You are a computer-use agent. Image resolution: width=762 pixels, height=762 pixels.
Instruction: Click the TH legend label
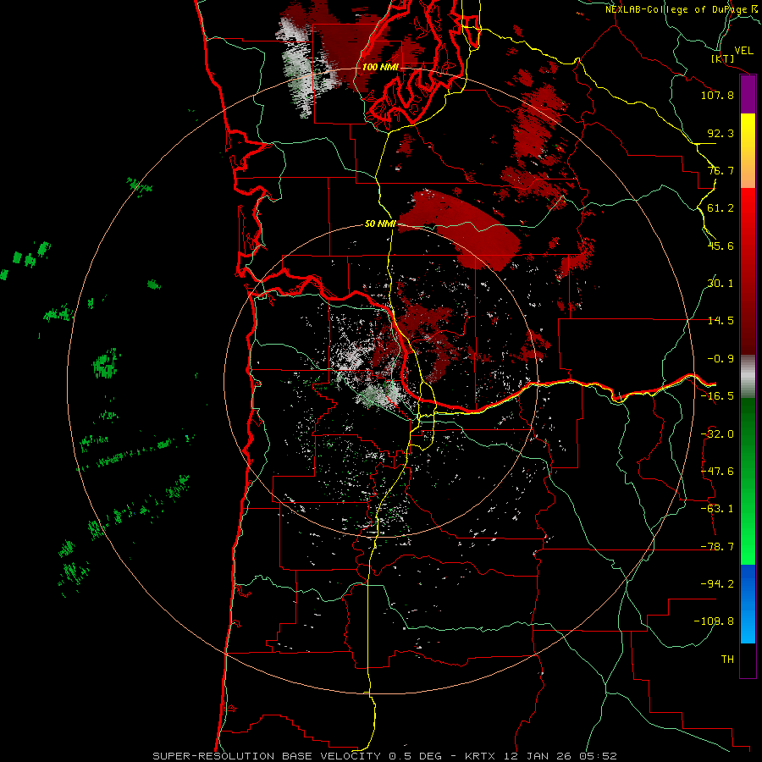[727, 659]
